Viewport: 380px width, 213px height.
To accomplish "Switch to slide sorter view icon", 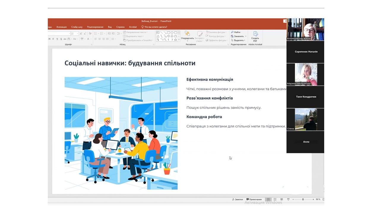I will coord(275,199).
